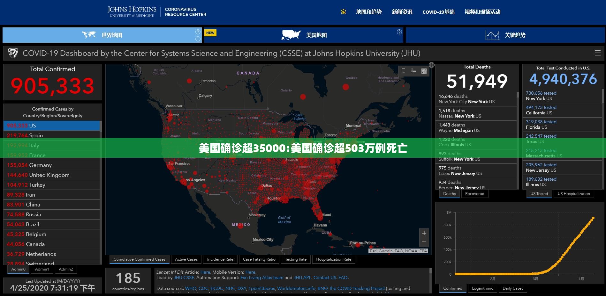Switch chart to Logarithmic scale
Viewport: 606px width, 296px height.
click(482, 288)
